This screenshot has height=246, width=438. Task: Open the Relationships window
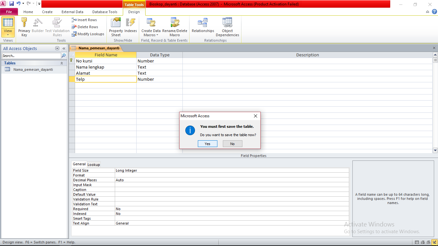pos(203,27)
